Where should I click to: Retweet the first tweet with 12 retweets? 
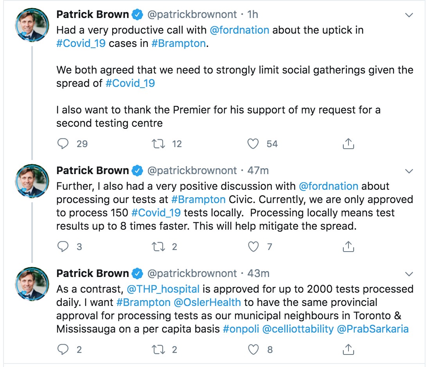pyautogui.click(x=158, y=144)
